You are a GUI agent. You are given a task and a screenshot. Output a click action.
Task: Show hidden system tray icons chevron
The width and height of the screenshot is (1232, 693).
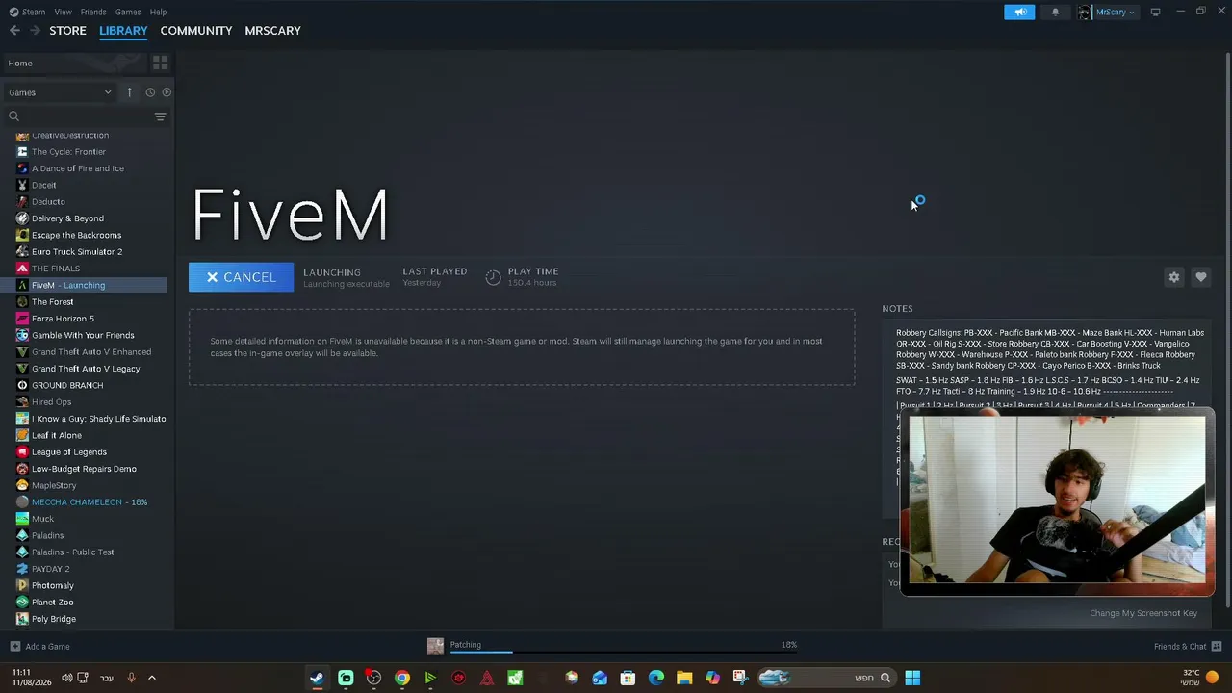coord(151,678)
